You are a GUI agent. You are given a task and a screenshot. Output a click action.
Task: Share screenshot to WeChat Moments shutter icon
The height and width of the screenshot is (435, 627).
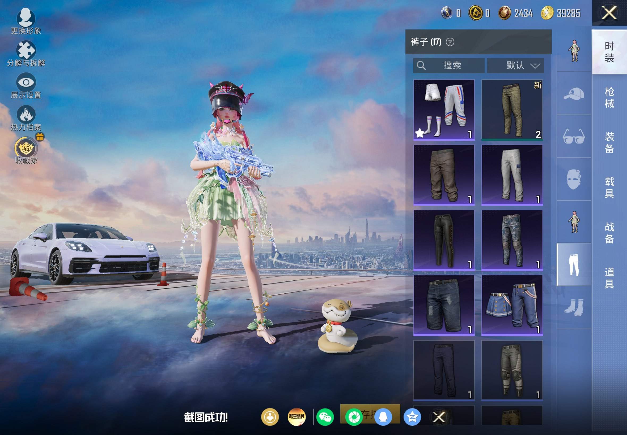[x=354, y=417]
